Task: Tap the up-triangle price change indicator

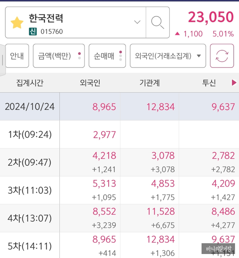Action: tap(177, 34)
